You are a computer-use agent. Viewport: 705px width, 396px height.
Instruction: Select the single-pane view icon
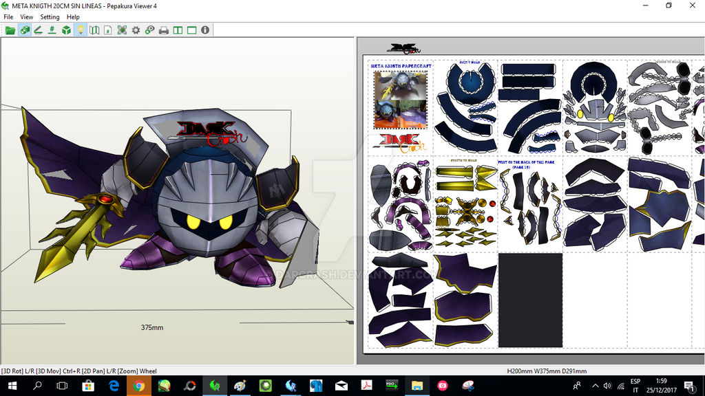tap(191, 30)
